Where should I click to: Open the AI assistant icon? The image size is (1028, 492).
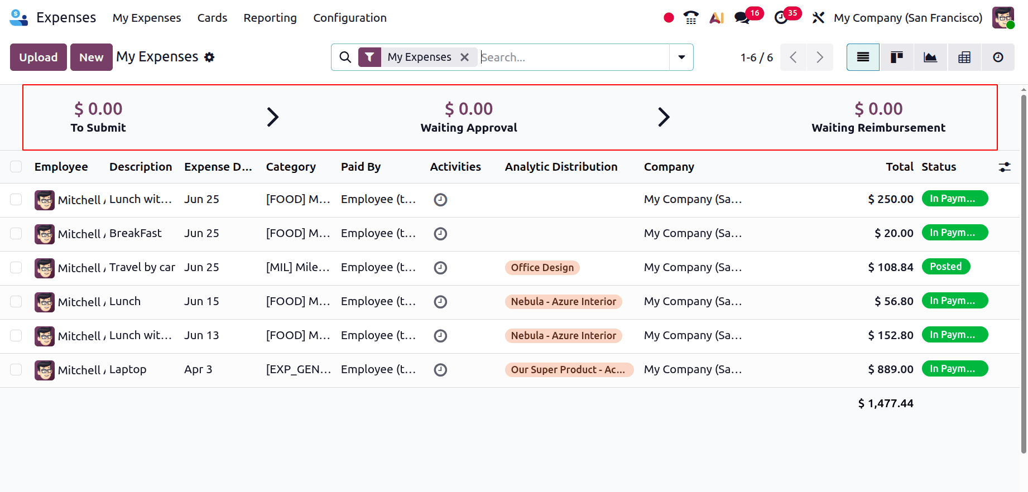coord(717,18)
